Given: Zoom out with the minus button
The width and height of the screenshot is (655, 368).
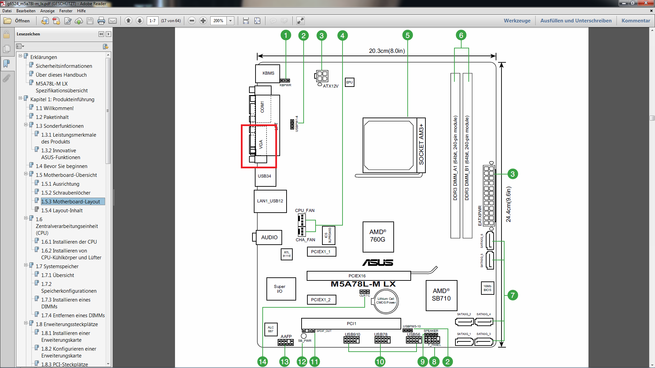Looking at the screenshot, I should click(x=192, y=21).
